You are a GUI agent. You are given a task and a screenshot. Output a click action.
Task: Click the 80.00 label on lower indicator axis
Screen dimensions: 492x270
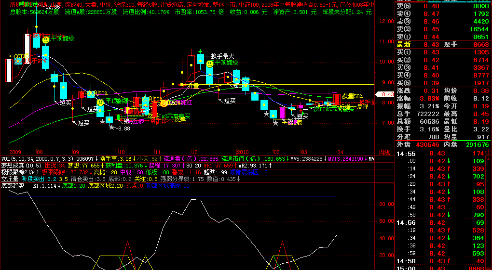(x=386, y=204)
